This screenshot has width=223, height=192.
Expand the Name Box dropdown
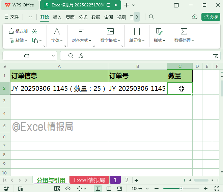(x=53, y=56)
